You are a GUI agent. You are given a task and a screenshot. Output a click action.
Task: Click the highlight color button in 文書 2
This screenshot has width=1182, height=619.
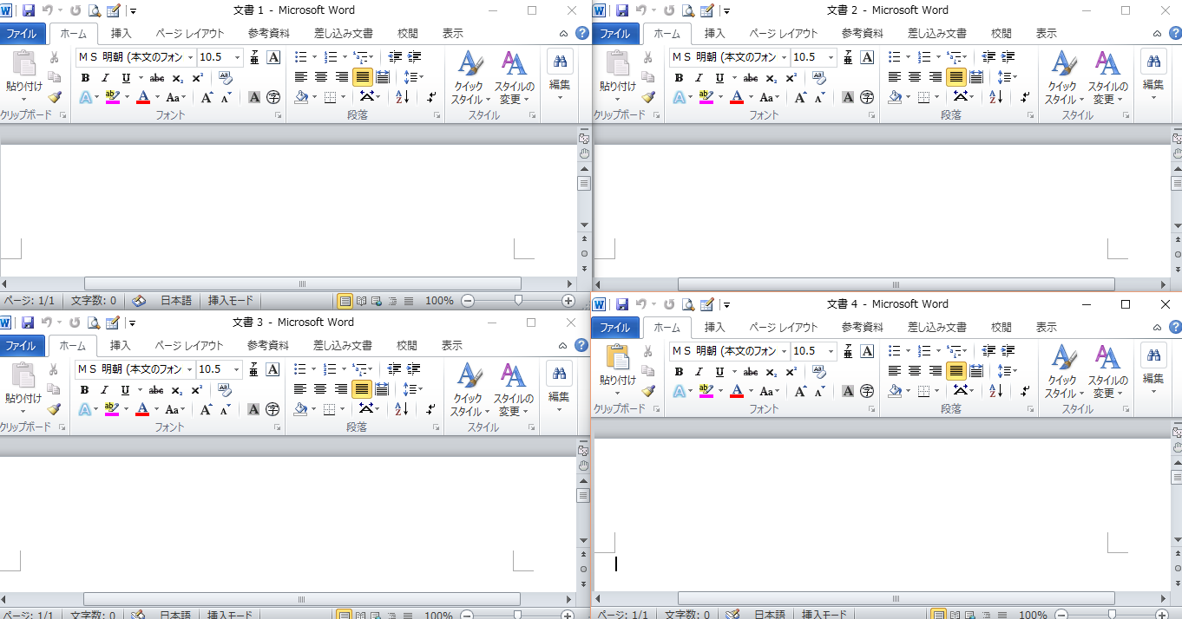(705, 97)
